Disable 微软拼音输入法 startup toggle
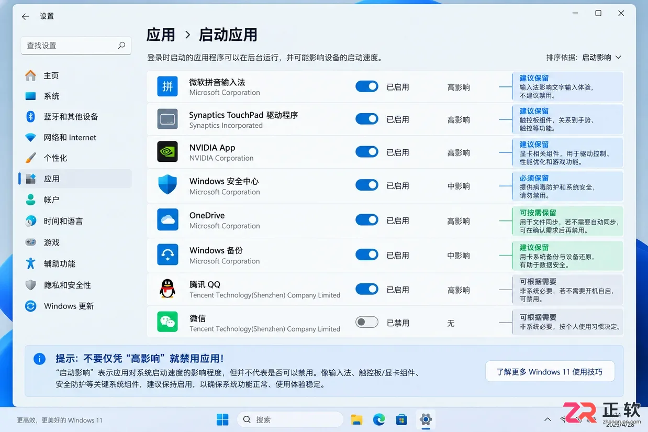 [x=367, y=86]
